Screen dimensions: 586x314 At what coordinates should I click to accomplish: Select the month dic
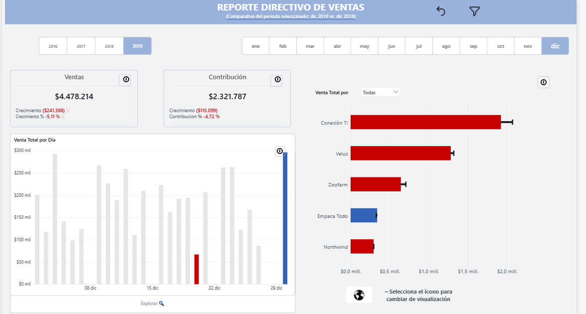pos(556,46)
